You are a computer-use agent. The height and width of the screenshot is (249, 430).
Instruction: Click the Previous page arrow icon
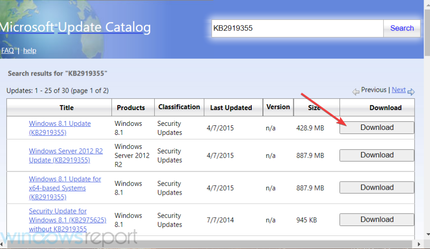tap(356, 92)
